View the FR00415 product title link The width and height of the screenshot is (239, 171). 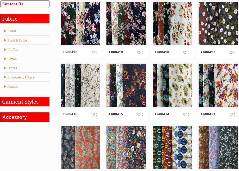click(116, 114)
